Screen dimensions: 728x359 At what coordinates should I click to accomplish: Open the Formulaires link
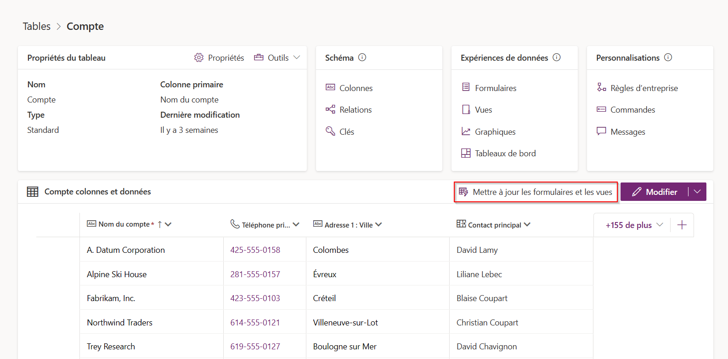tap(496, 88)
